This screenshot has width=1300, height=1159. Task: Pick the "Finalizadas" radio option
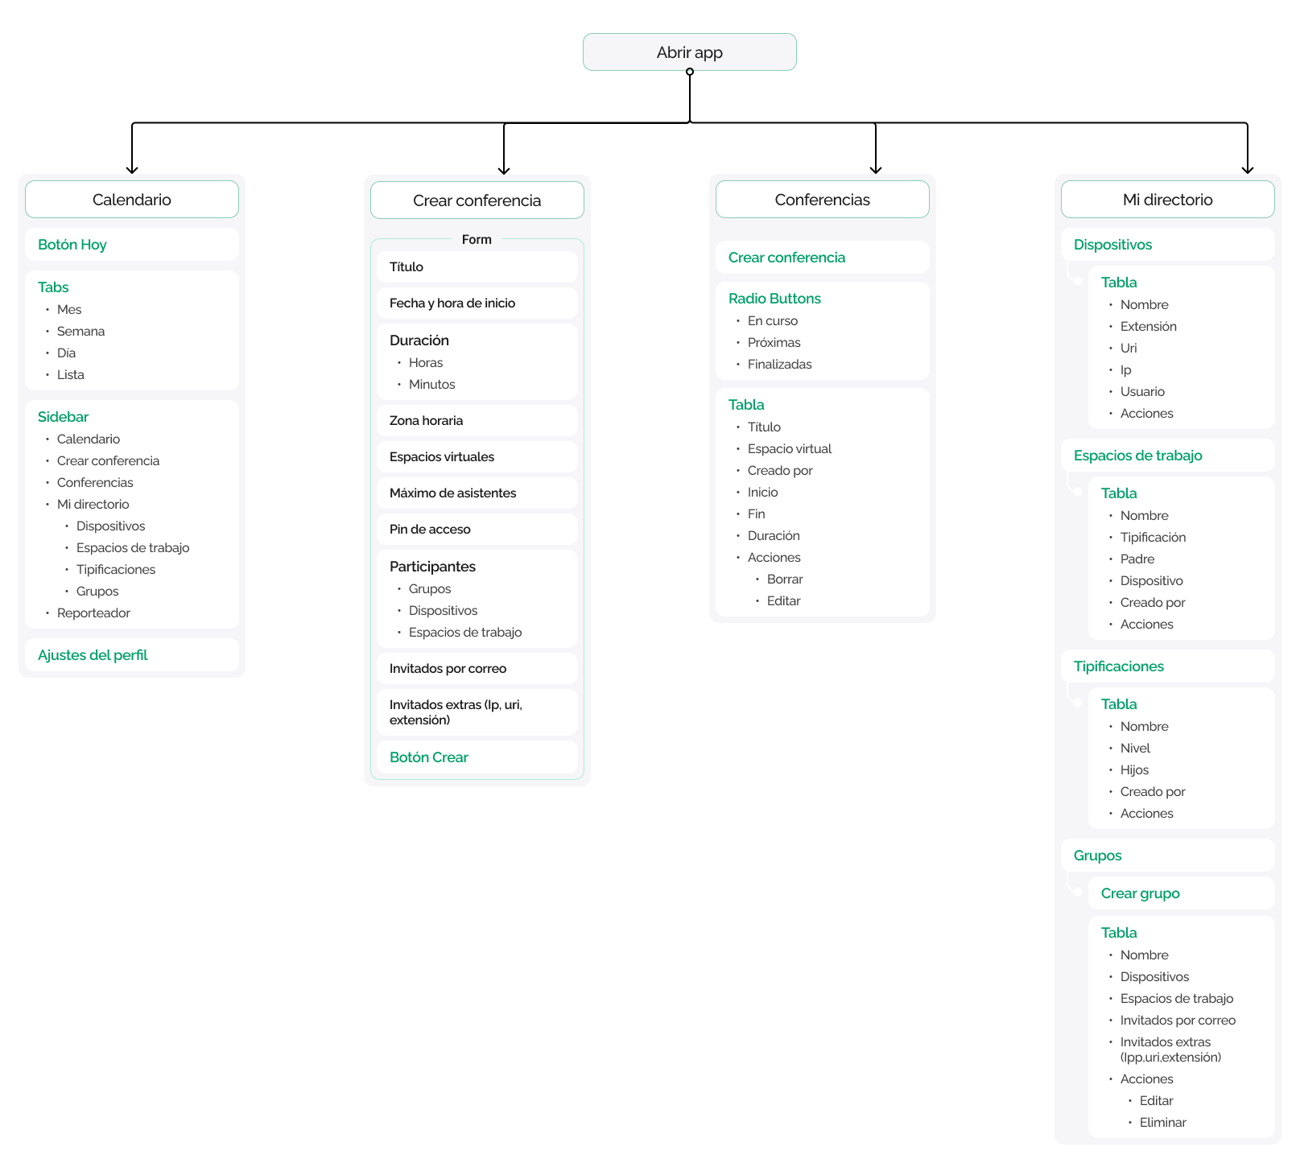[779, 365]
